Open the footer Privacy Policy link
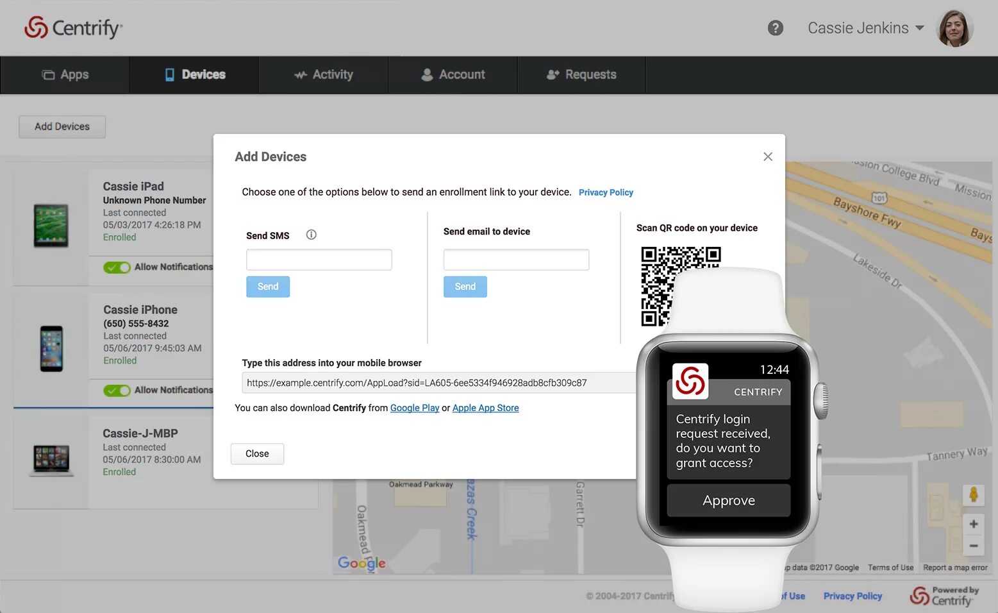The width and height of the screenshot is (998, 613). [852, 596]
